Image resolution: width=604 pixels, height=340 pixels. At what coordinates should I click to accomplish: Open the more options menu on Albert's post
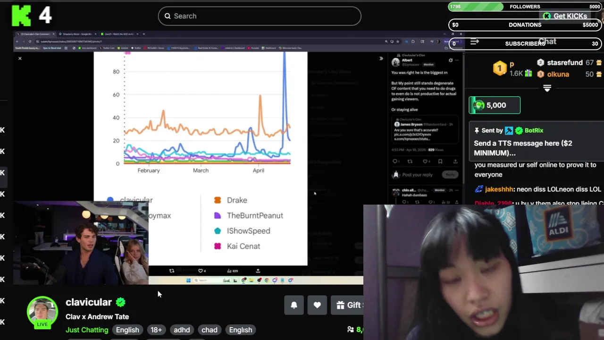[457, 60]
